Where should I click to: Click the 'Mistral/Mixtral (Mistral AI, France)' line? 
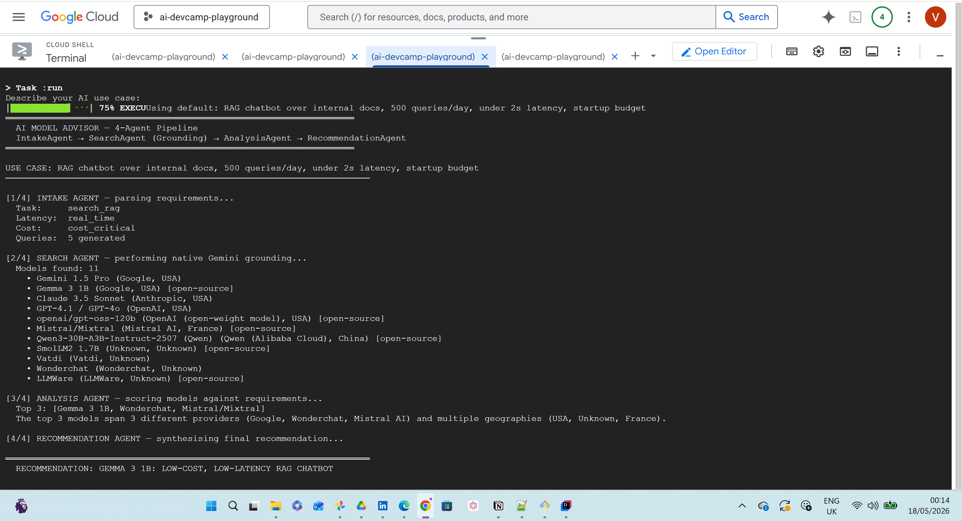tap(166, 328)
